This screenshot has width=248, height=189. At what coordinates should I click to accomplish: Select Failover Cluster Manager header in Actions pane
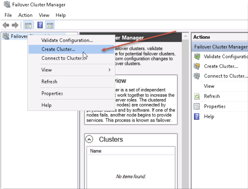220,47
